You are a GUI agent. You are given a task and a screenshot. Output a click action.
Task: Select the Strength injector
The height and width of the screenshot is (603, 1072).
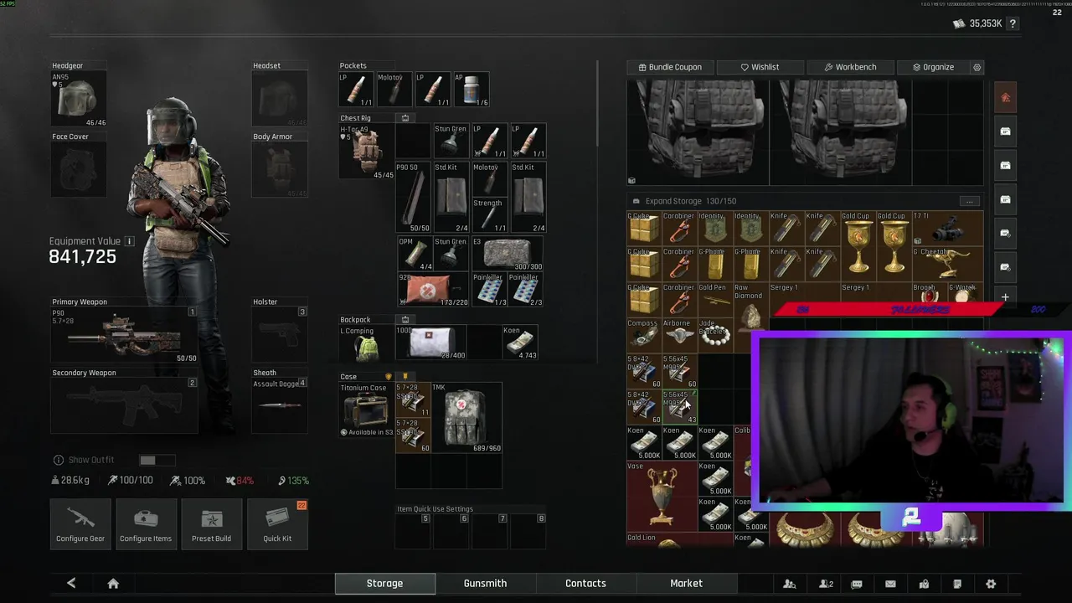pyautogui.click(x=490, y=215)
